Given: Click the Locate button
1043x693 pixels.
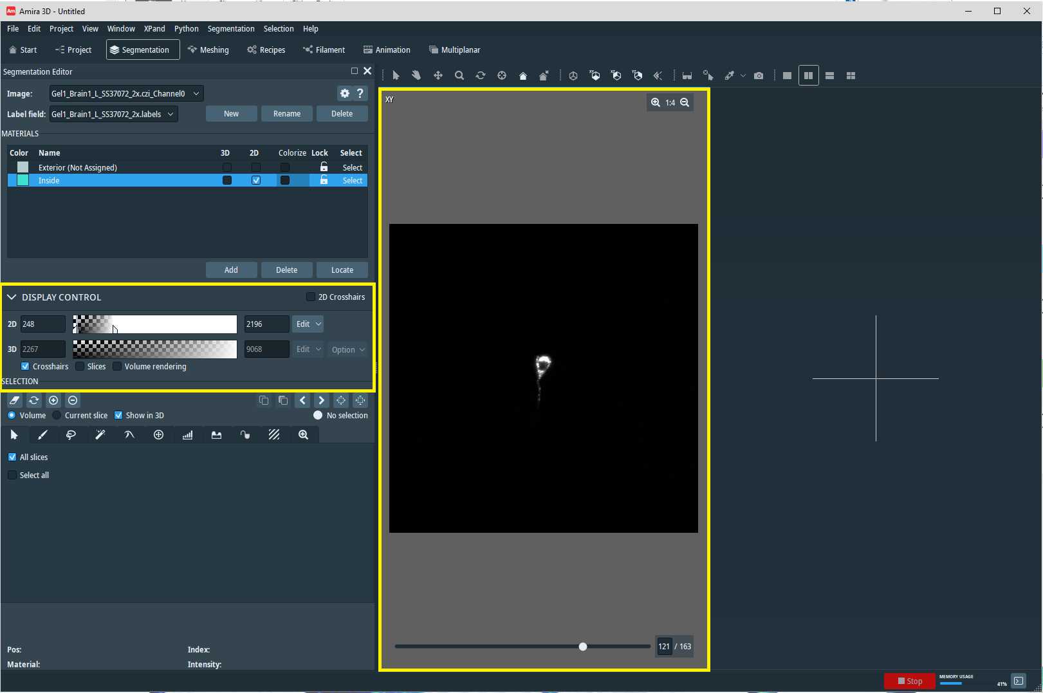Looking at the screenshot, I should (x=342, y=270).
